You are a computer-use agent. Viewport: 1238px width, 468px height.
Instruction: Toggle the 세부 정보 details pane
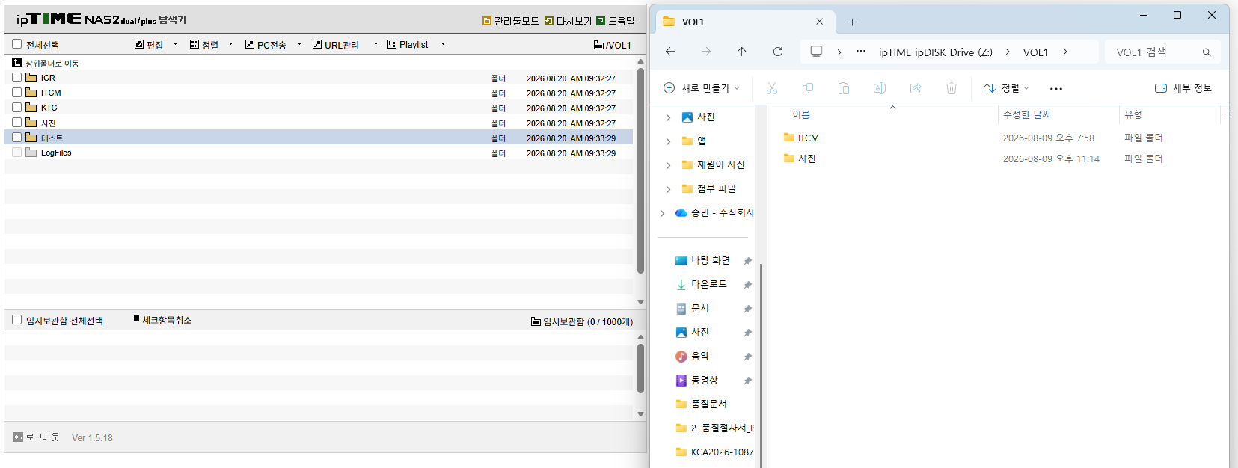[1183, 88]
